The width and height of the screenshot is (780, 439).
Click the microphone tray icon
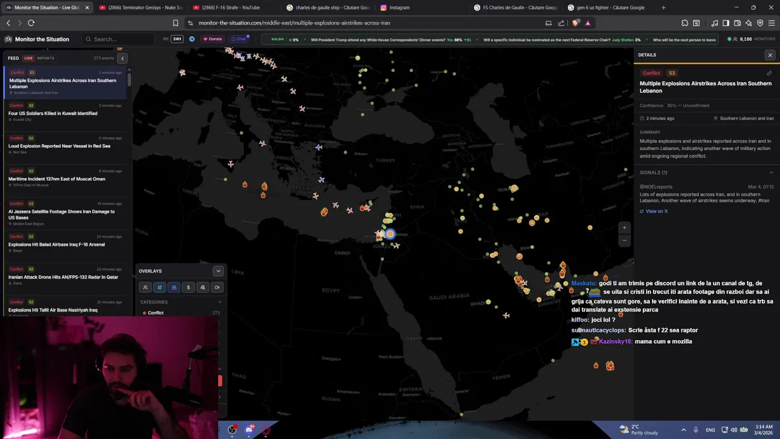(695, 430)
